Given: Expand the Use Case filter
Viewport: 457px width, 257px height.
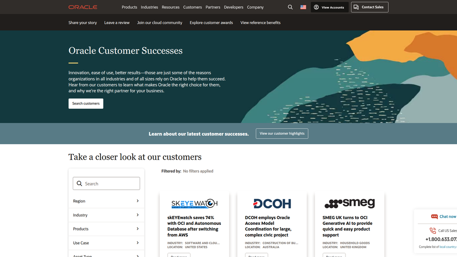Looking at the screenshot, I should 106,243.
